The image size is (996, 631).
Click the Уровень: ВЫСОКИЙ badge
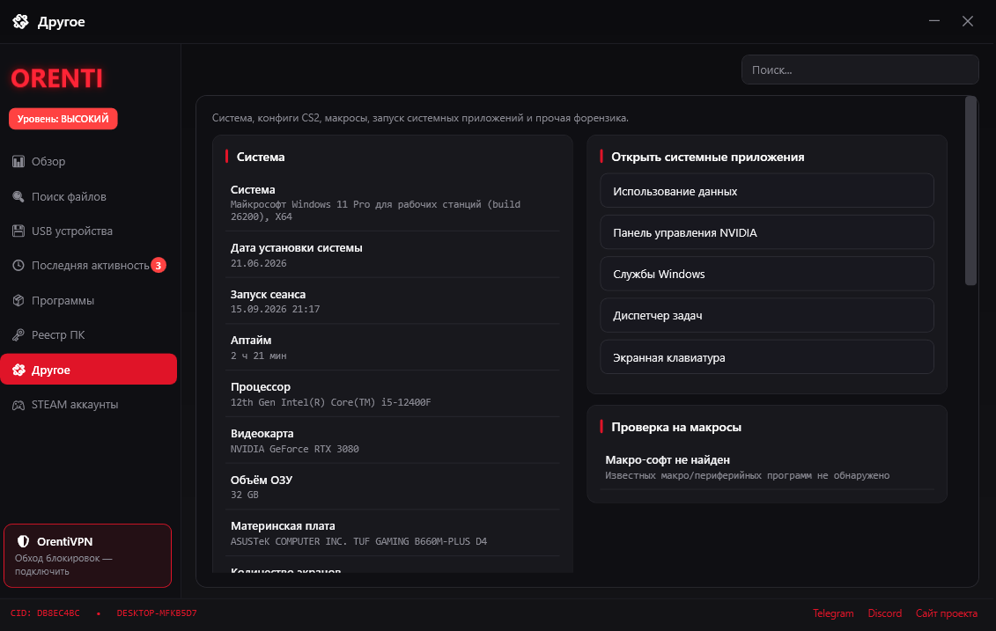pyautogui.click(x=63, y=119)
